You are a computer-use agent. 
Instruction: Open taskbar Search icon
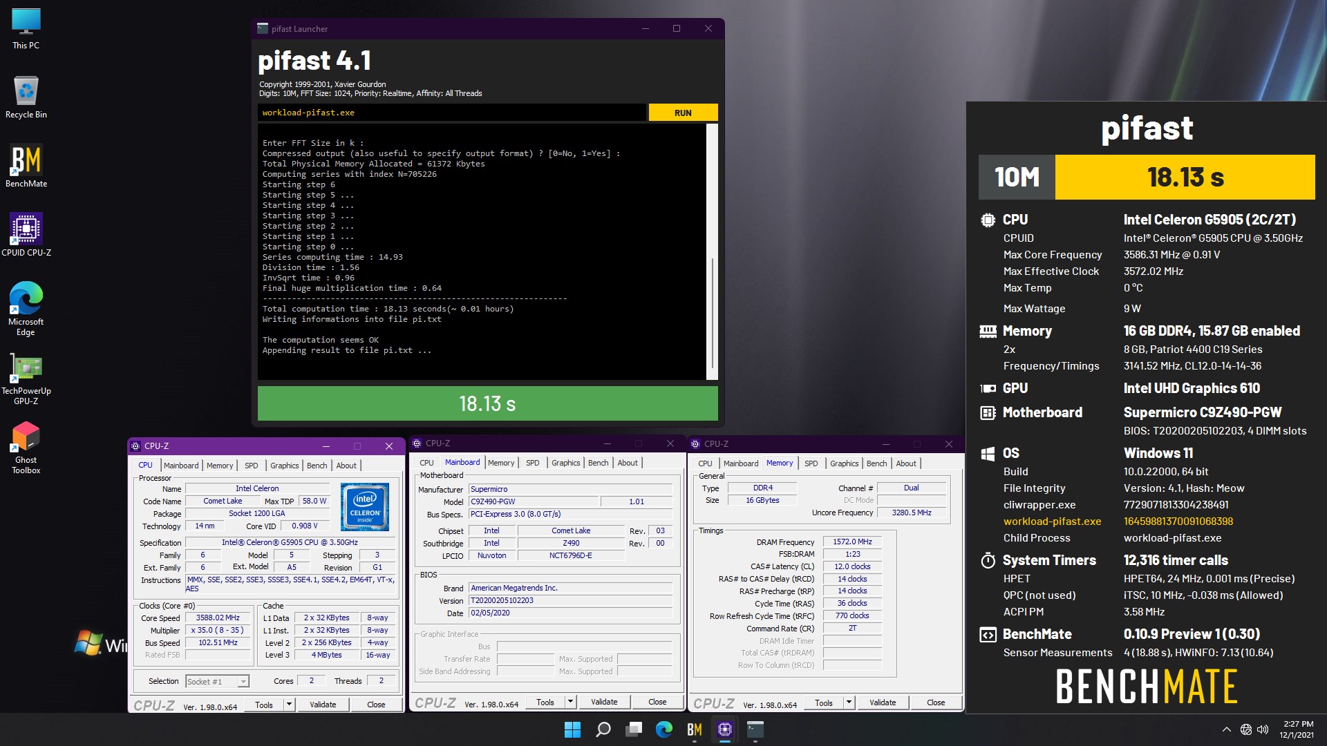[603, 729]
